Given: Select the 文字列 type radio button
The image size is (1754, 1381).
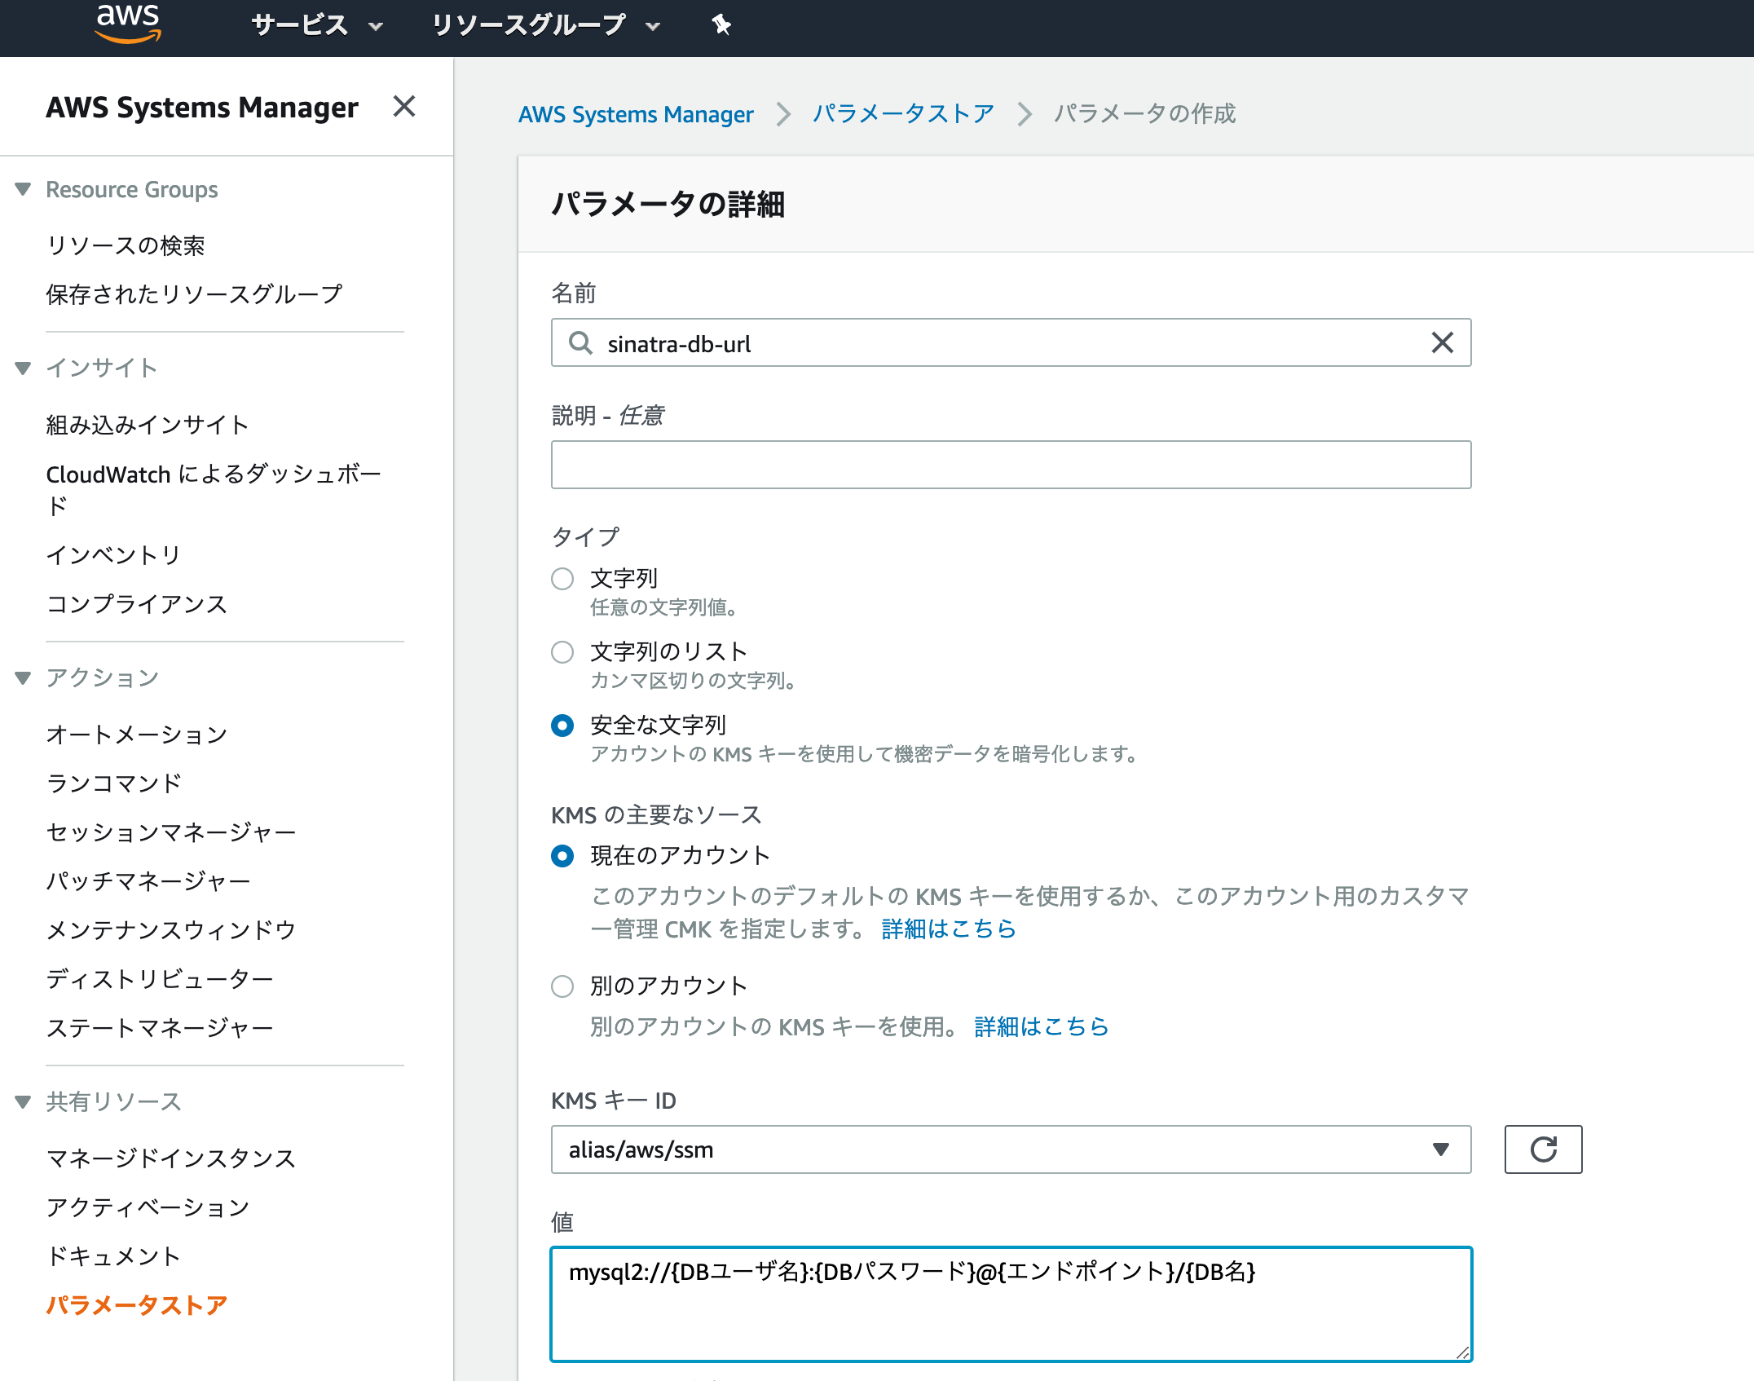Looking at the screenshot, I should [x=562, y=579].
